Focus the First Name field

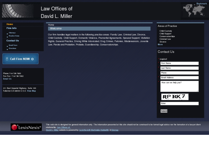[x=179, y=63]
